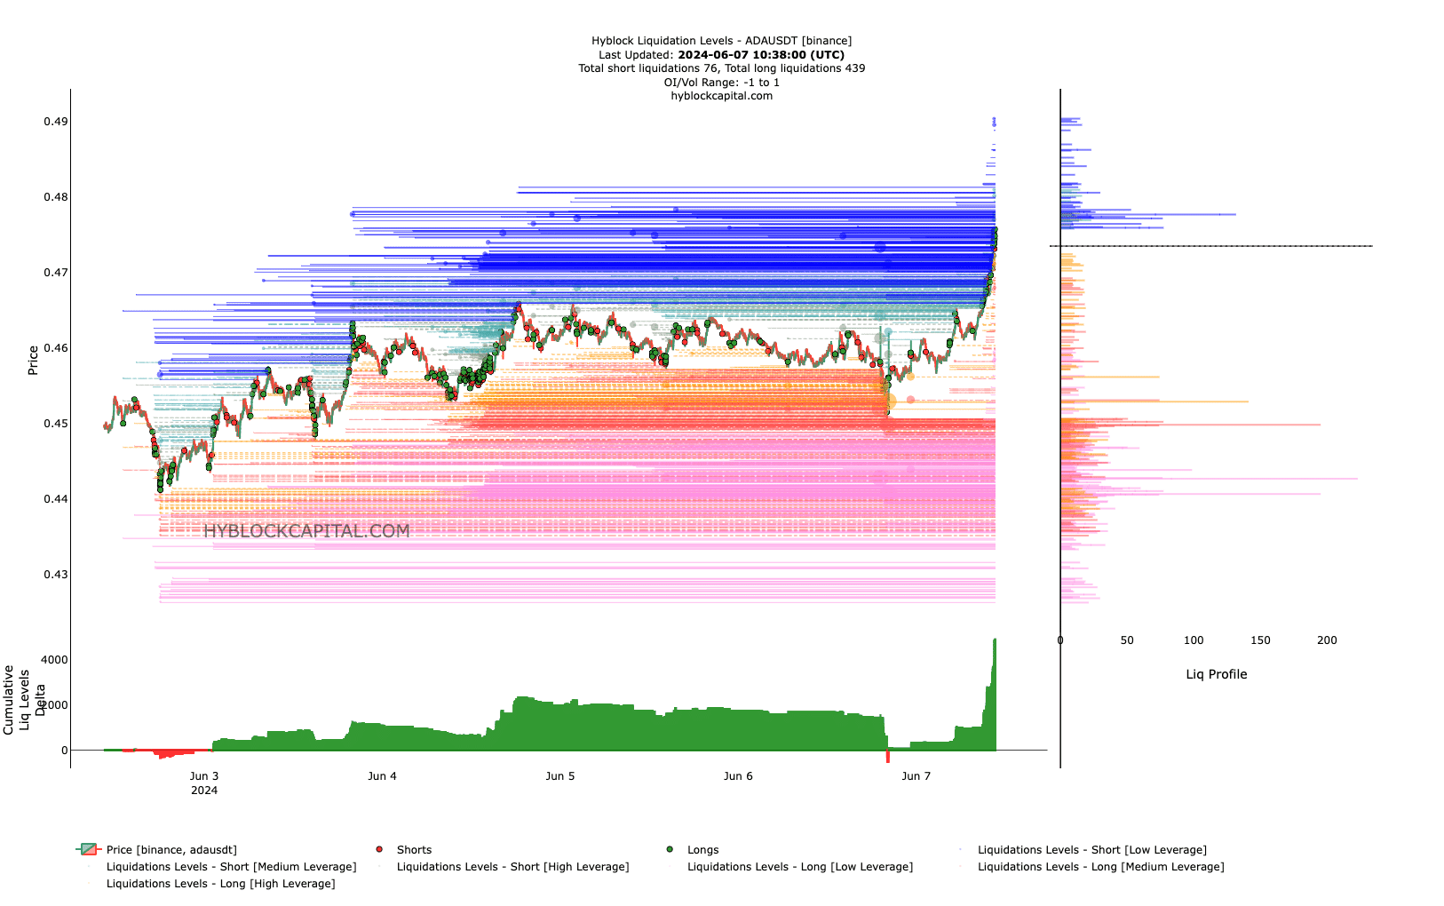Image resolution: width=1444 pixels, height=906 pixels.
Task: Click the Cumulative Liq Levels Delta axis title
Action: pyautogui.click(x=25, y=700)
